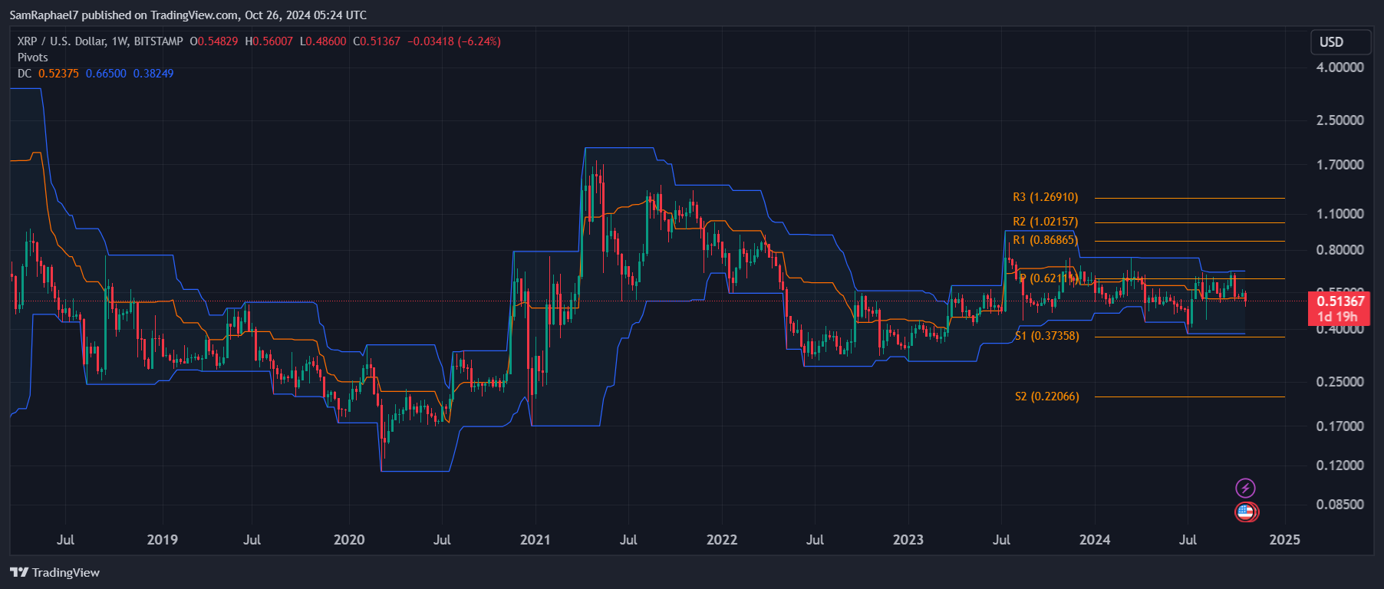
Task: Click the DC lower value 0.38249
Action: [x=153, y=74]
